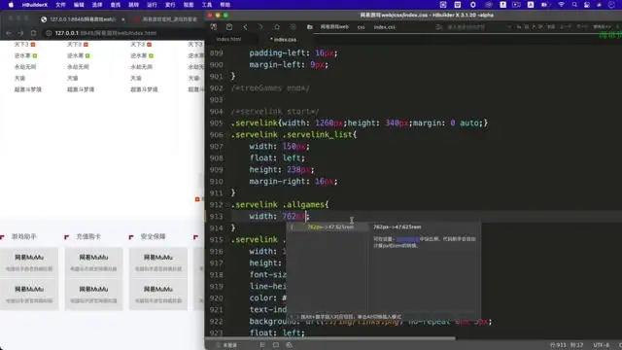Open the 文件 menu
Image resolution: width=622 pixels, height=350 pixels.
(x=60, y=5)
